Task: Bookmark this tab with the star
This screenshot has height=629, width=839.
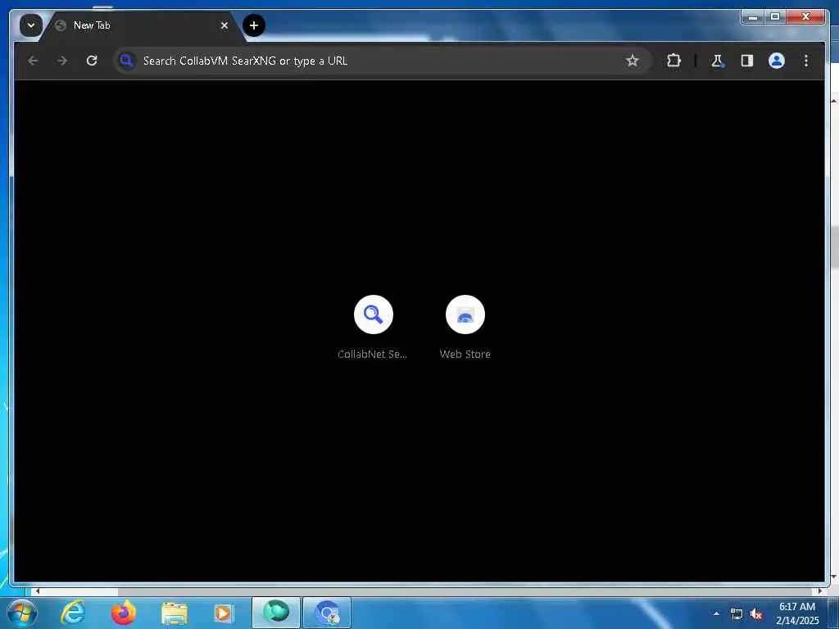Action: coord(632,61)
